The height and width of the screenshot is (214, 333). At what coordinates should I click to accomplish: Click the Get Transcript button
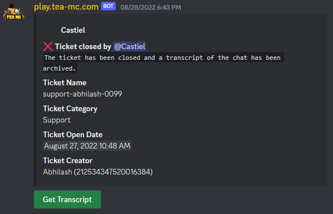pos(67,199)
